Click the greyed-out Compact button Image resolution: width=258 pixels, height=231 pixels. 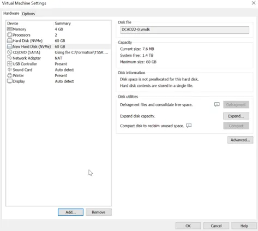pyautogui.click(x=236, y=126)
